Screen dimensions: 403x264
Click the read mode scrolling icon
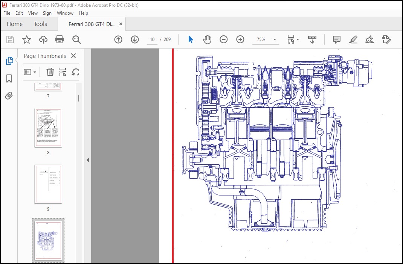pyautogui.click(x=312, y=39)
